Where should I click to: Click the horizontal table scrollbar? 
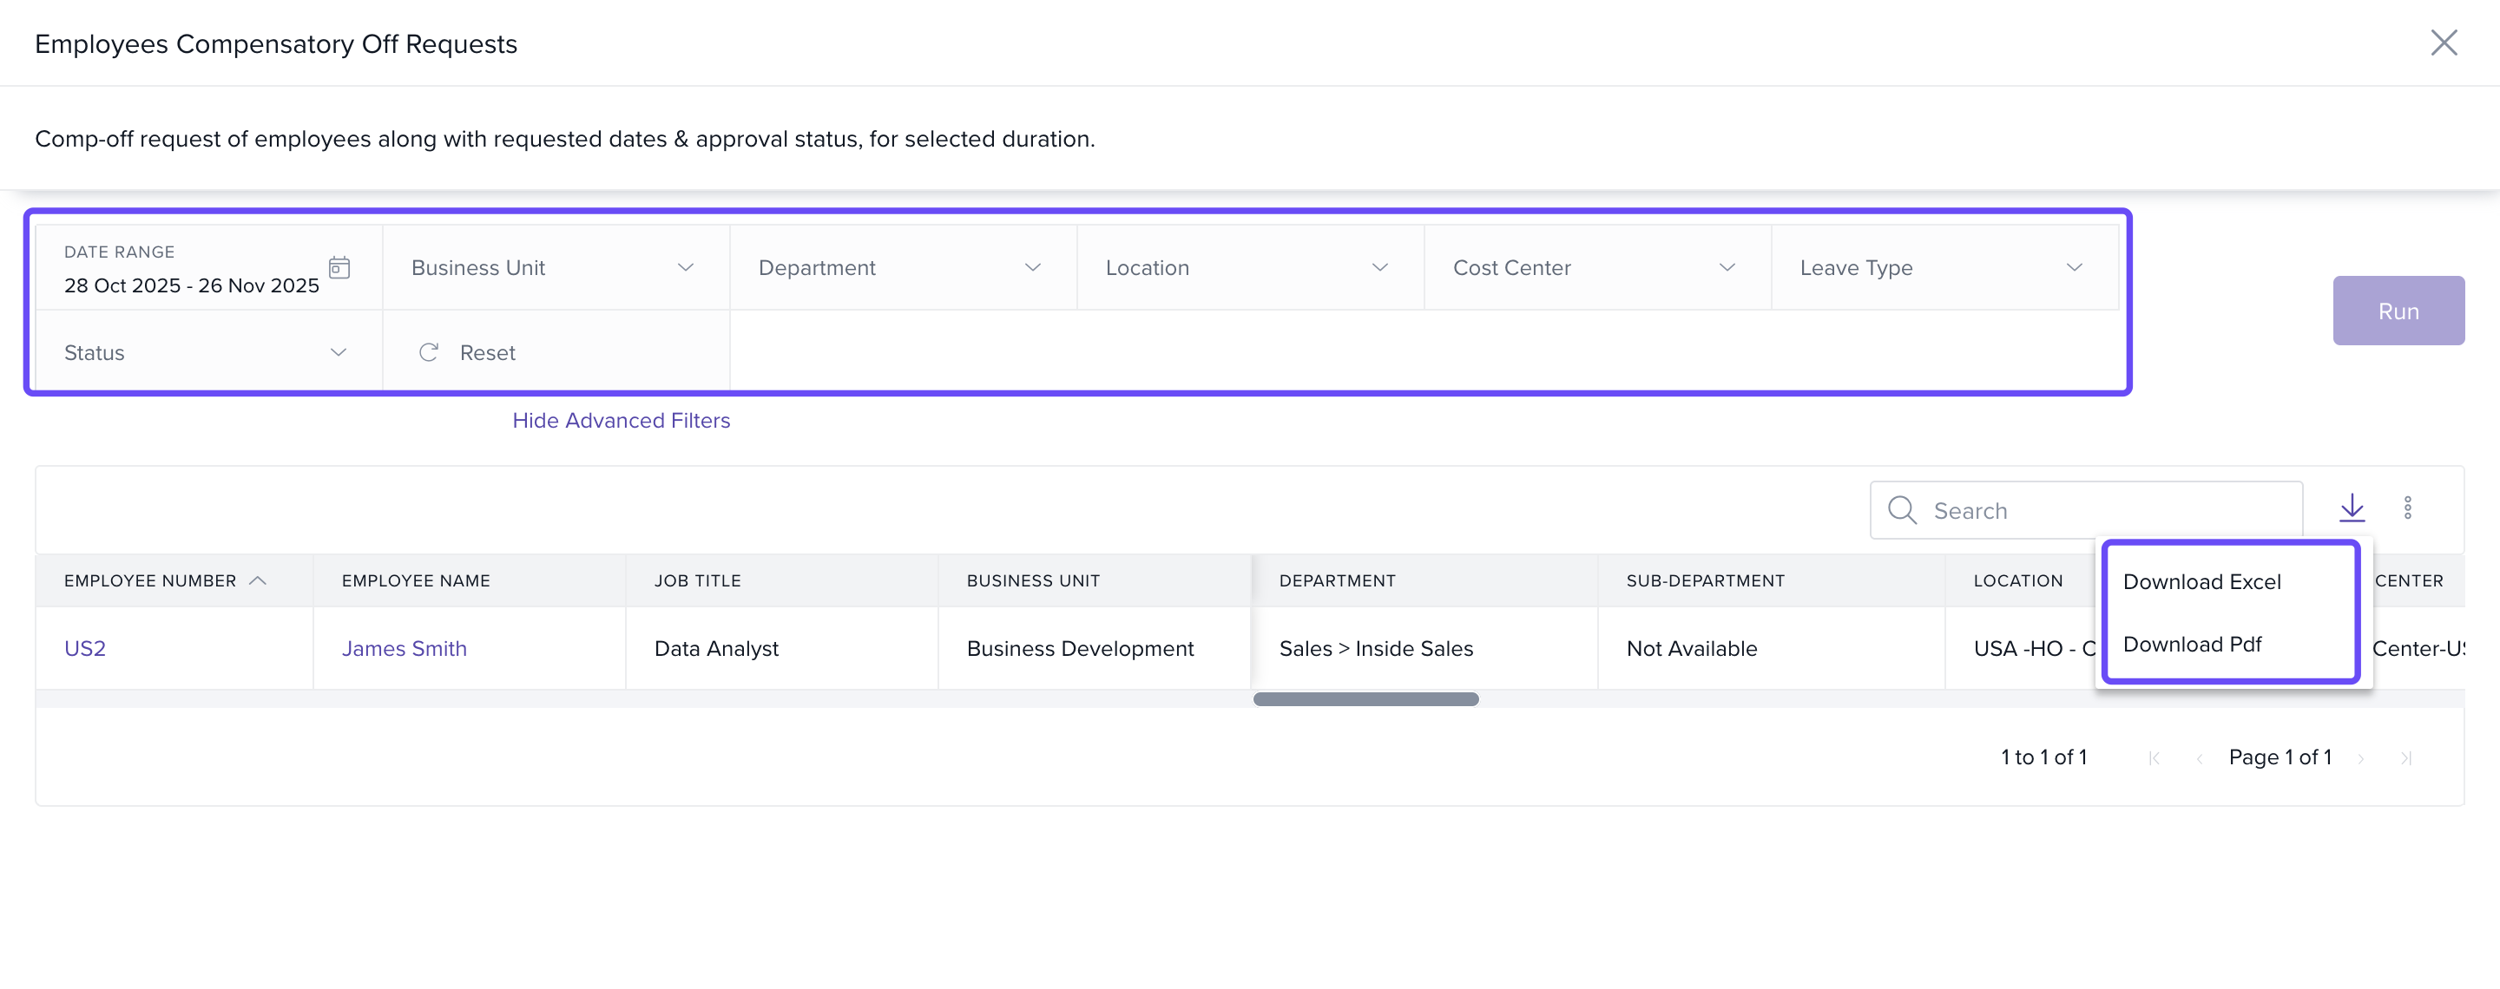coord(1365,699)
